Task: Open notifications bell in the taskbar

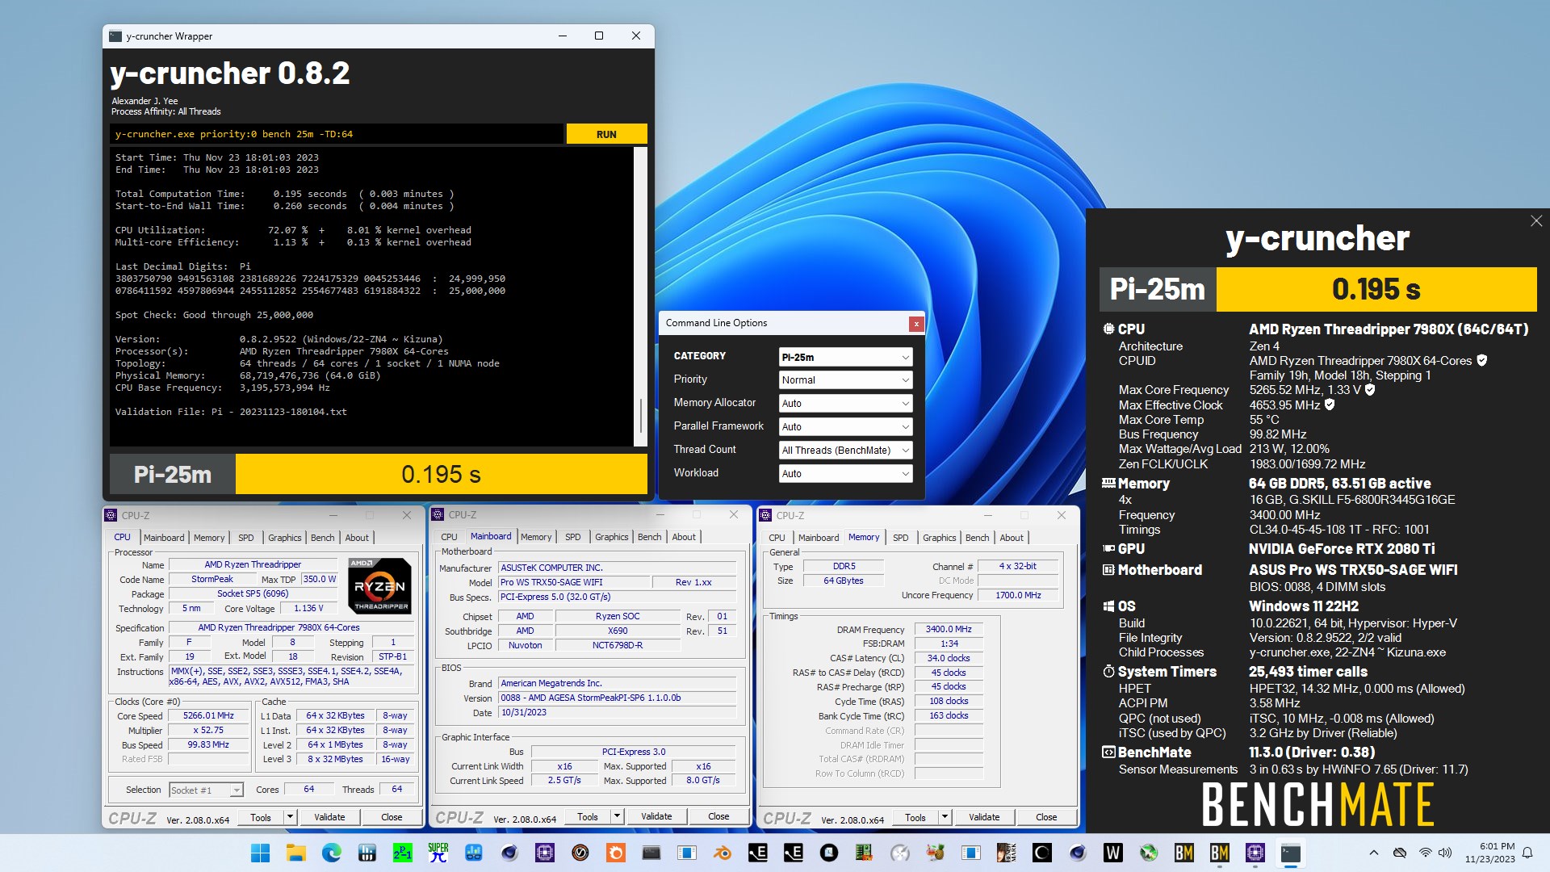Action: (1527, 853)
